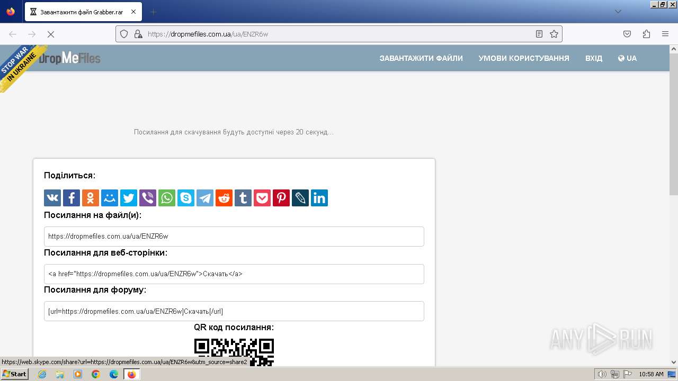Share via Reddit icon
The image size is (678, 381).
[x=224, y=198]
